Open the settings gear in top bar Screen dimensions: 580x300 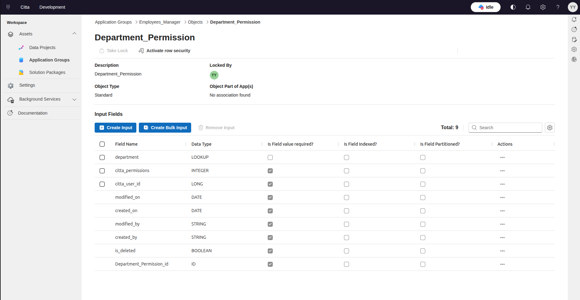click(x=543, y=7)
